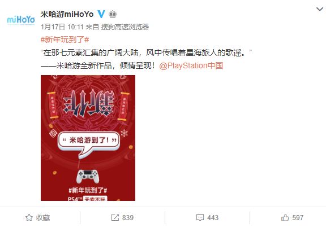Click the star favorite icon
This screenshot has width=326, height=228.
tap(29, 218)
